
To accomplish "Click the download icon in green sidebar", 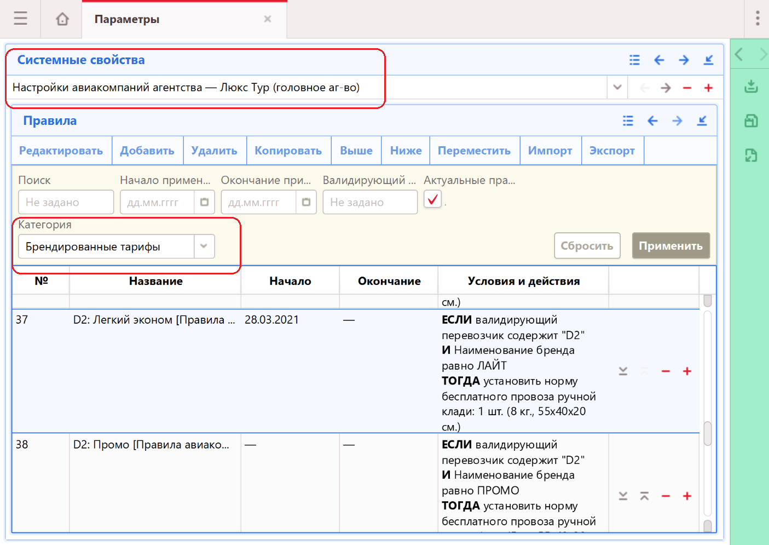I will click(751, 86).
